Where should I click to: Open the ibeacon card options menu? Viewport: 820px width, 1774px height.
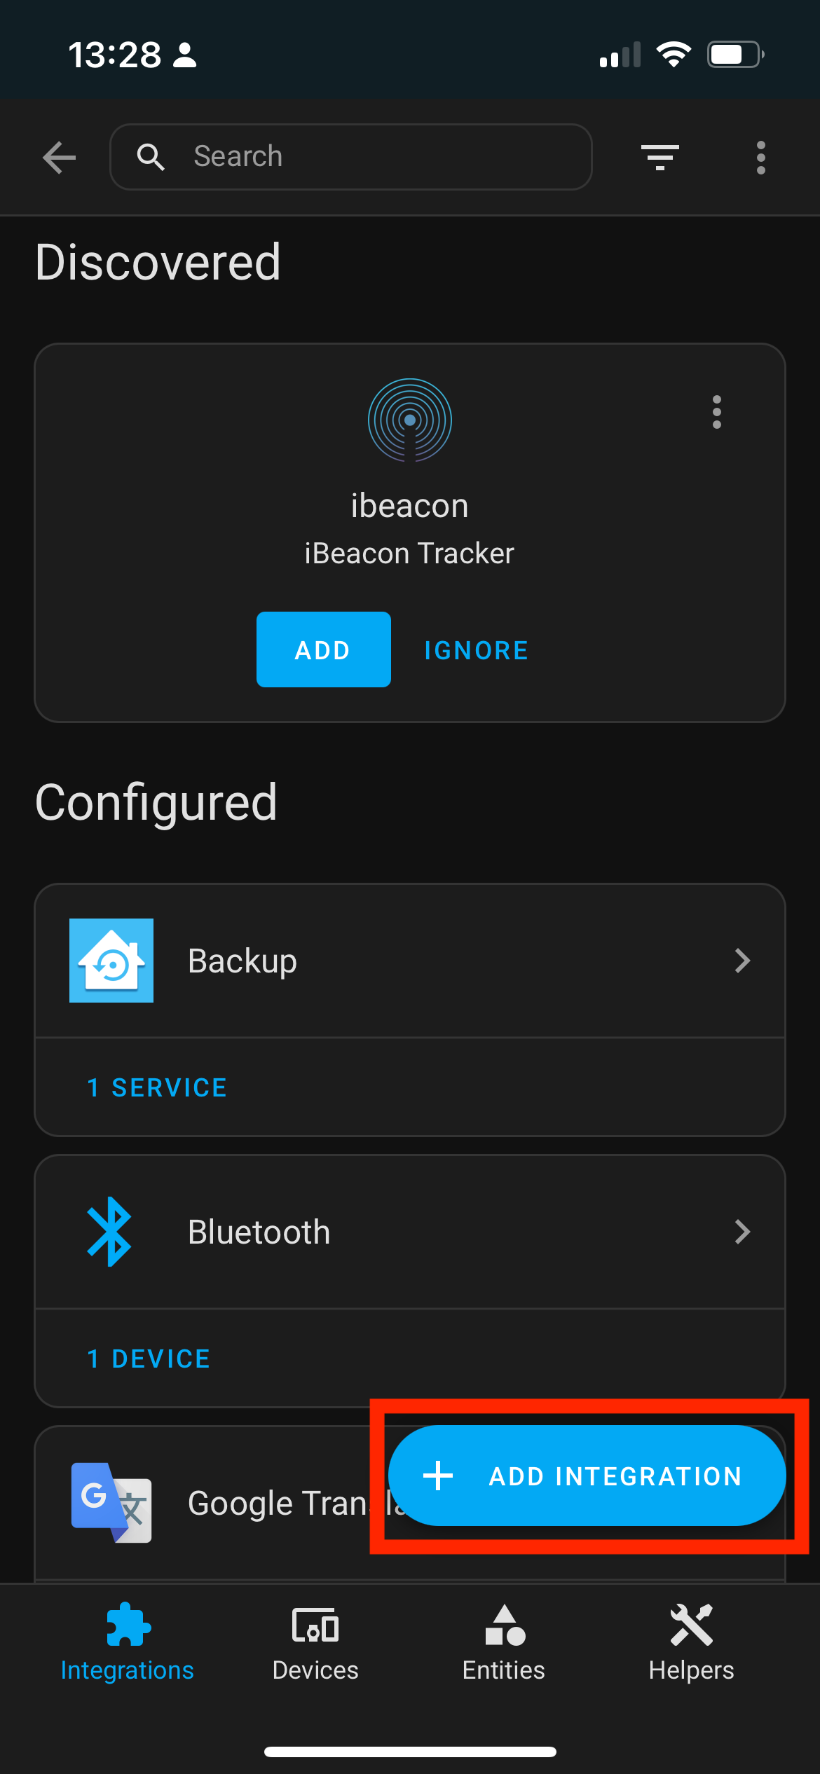pos(716,412)
